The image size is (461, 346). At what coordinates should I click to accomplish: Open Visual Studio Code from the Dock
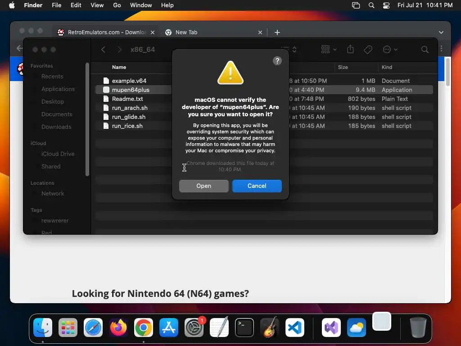click(294, 328)
